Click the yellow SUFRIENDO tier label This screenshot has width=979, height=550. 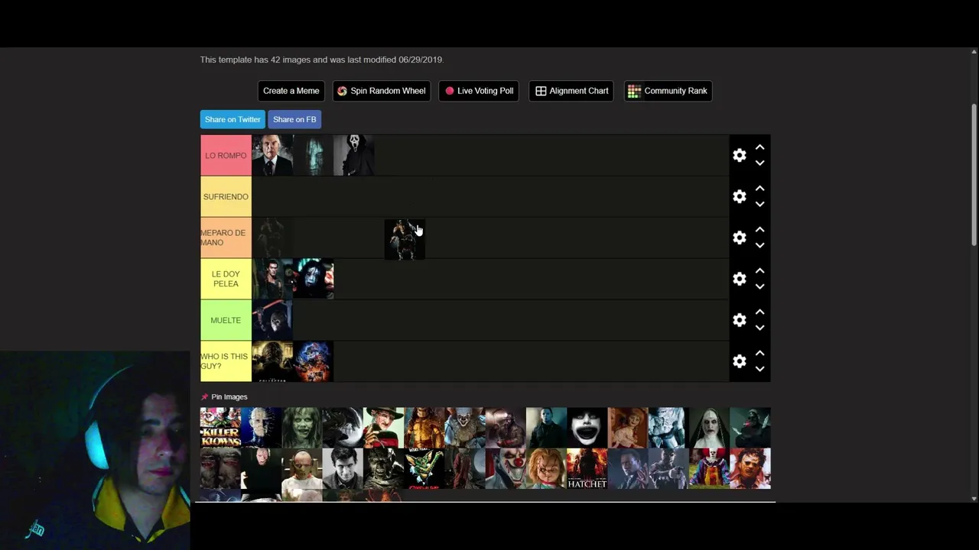[226, 196]
